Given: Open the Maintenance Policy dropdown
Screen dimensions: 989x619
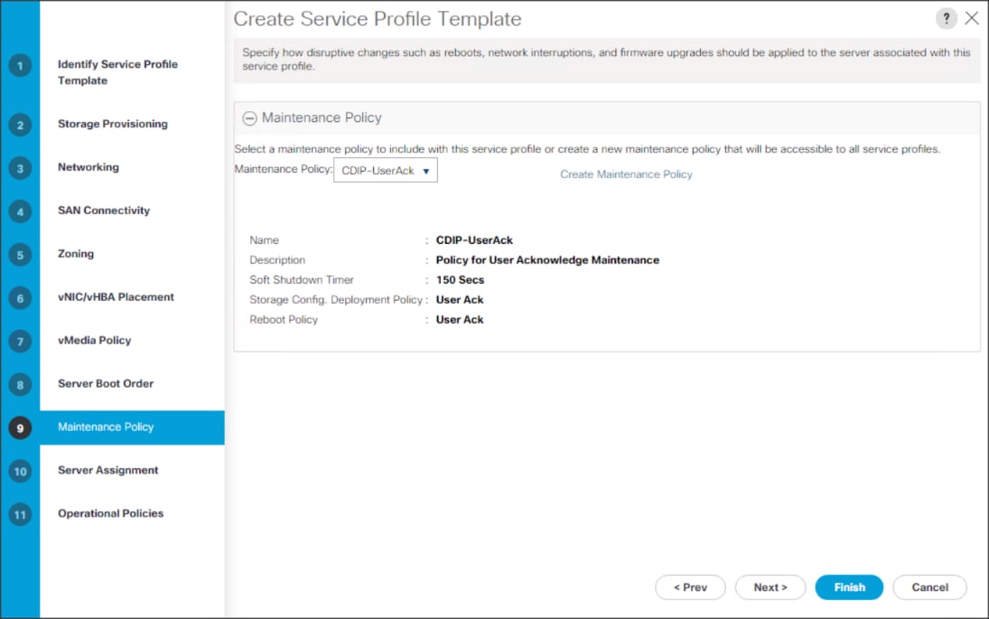Looking at the screenshot, I should tap(386, 171).
